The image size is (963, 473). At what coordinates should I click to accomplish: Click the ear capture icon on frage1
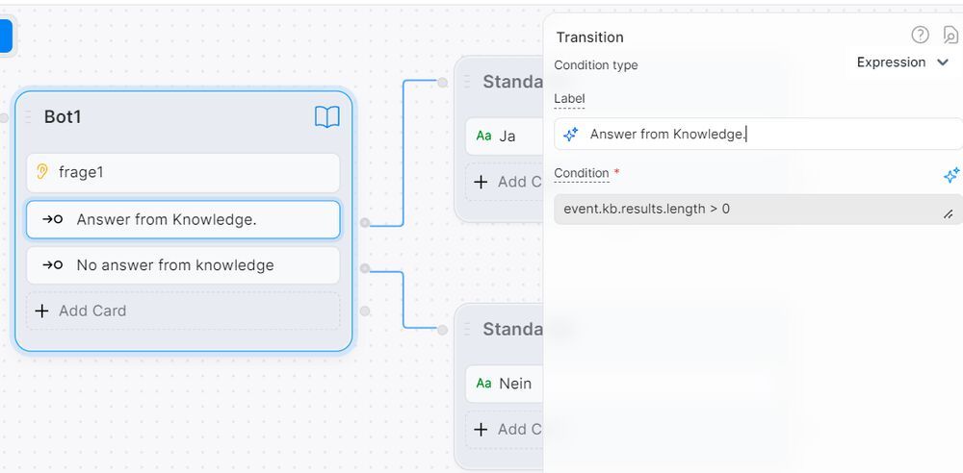click(42, 172)
